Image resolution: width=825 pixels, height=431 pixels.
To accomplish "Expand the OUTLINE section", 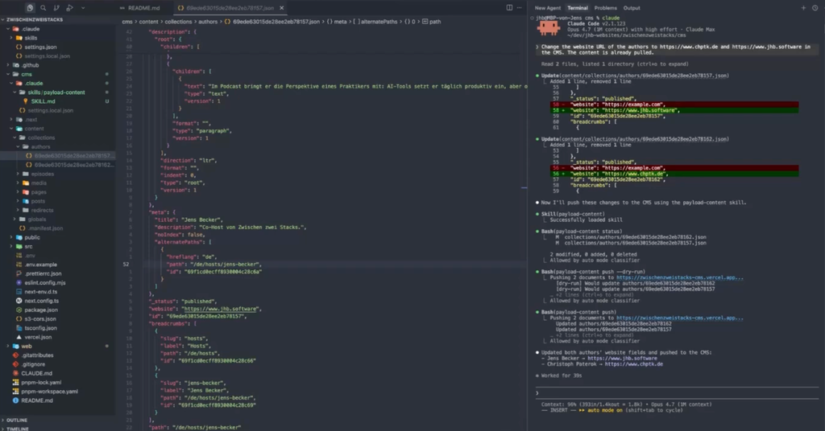I will click(x=17, y=420).
